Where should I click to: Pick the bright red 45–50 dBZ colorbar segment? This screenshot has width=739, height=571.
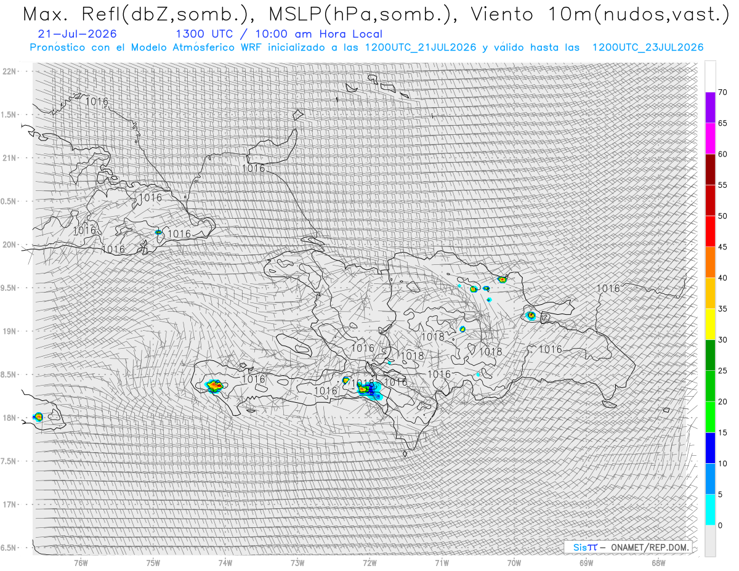(710, 232)
